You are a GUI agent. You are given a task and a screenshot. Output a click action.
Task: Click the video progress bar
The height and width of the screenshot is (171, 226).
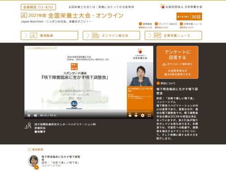pyautogui.click(x=89, y=112)
